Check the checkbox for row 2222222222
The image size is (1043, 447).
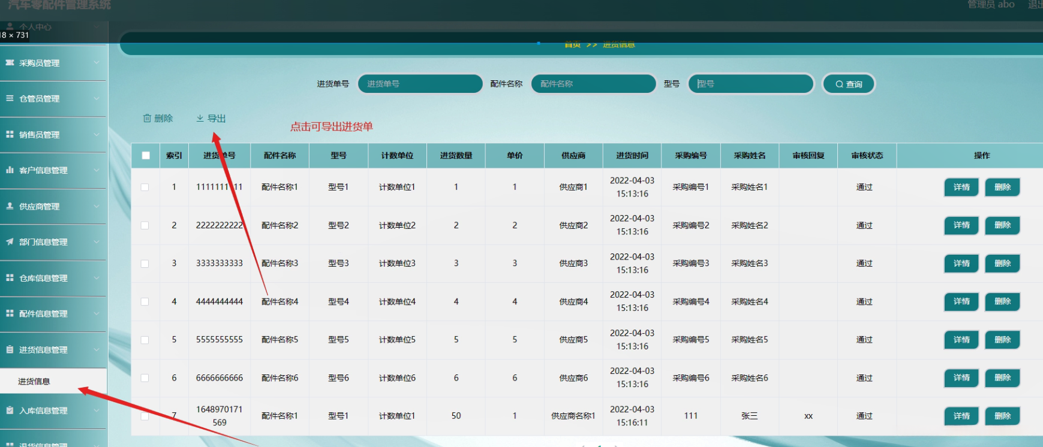[145, 225]
